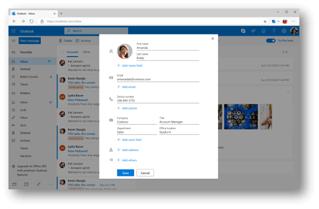Viewport: 319px width, 209px height.
Task: Open notifications bell icon
Action: 263,31
